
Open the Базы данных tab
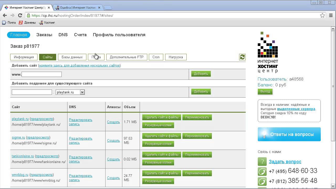72,57
